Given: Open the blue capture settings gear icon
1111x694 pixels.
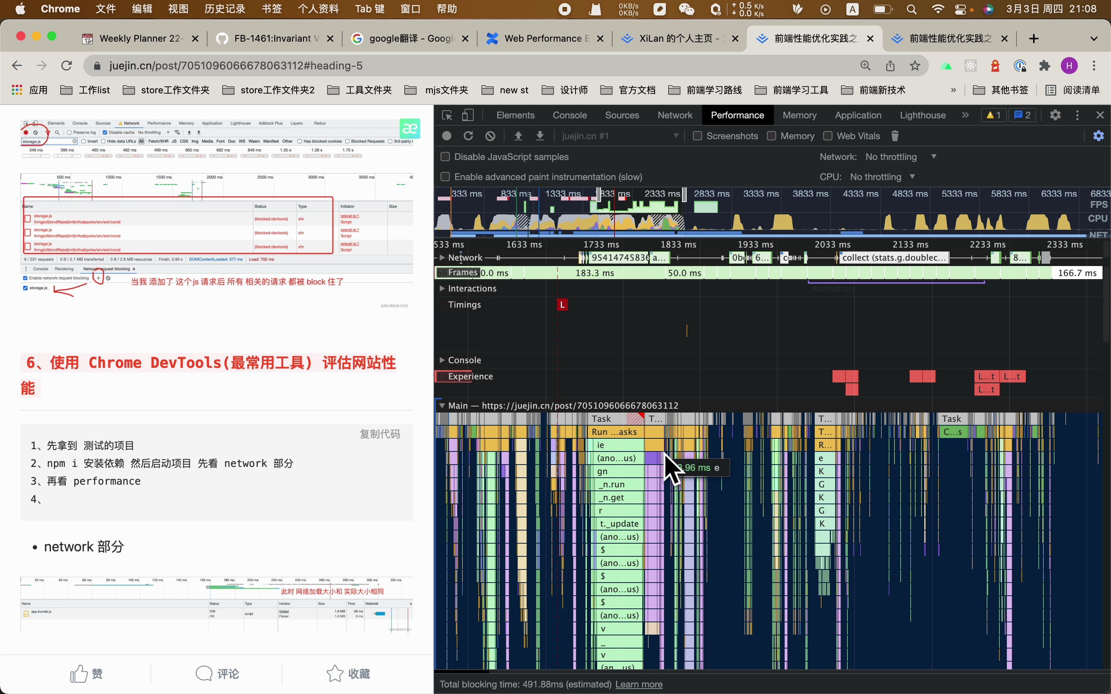Looking at the screenshot, I should coord(1098,136).
